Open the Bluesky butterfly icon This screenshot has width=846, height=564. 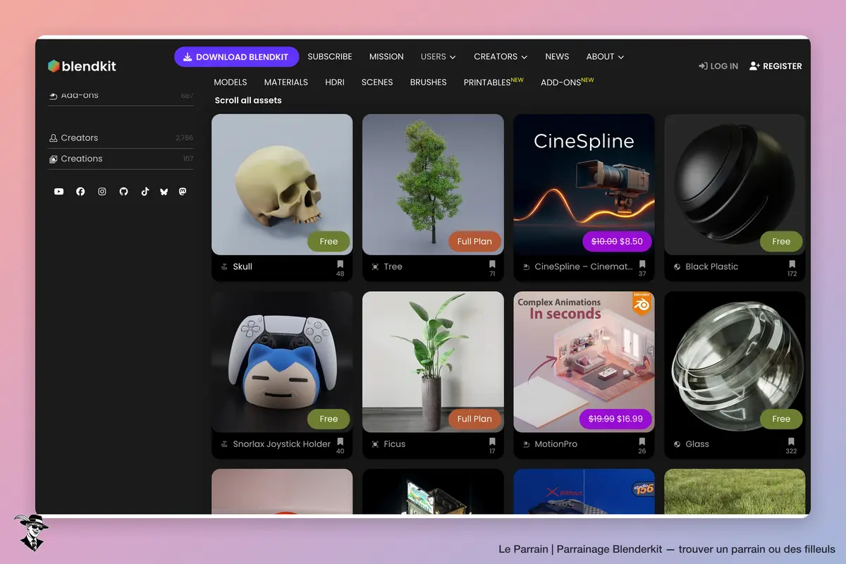point(164,192)
